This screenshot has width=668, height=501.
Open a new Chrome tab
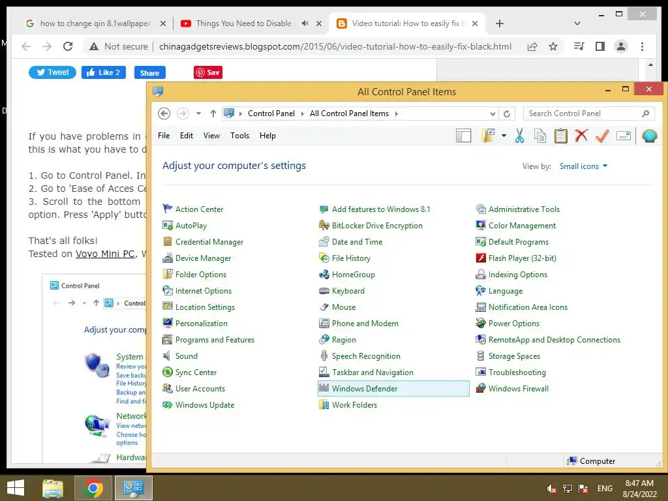pos(500,23)
